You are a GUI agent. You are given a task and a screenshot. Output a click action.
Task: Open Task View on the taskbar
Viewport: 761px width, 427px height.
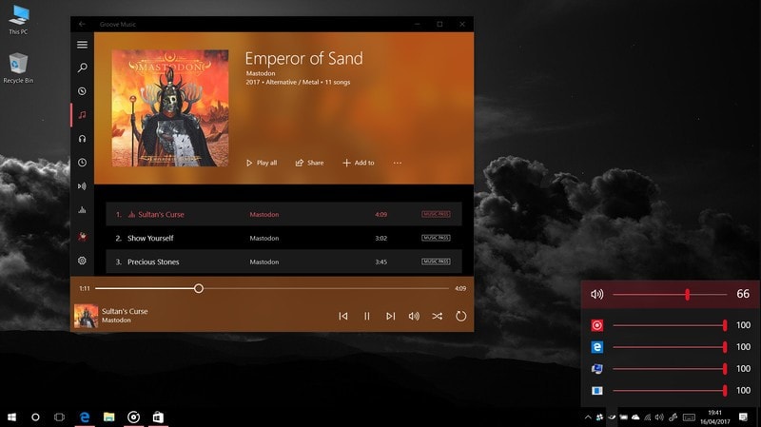tap(59, 417)
